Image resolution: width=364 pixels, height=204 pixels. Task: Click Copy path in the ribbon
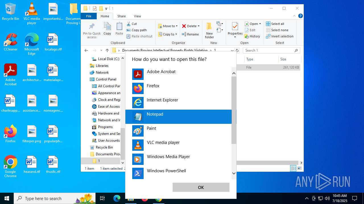tap(136, 30)
